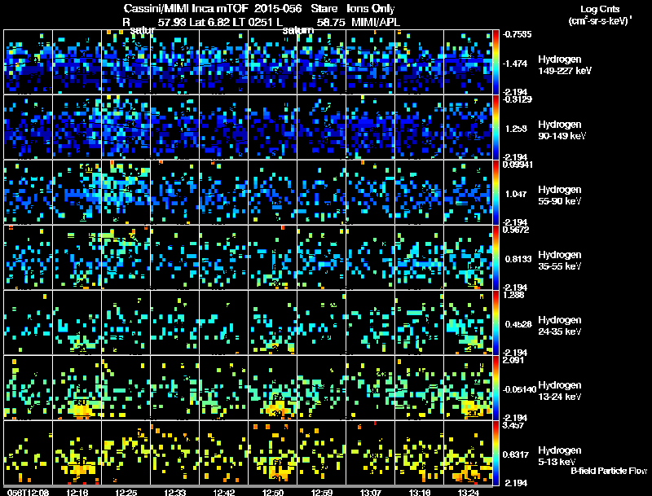This screenshot has width=652, height=496.
Task: Open the 12:50 panel in Hydrogen 13-24 keV row
Action: (273, 388)
